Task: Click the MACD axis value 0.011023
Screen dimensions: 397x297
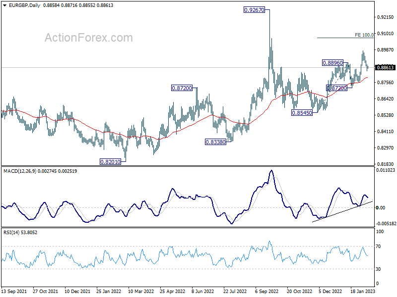Action: tap(386, 170)
